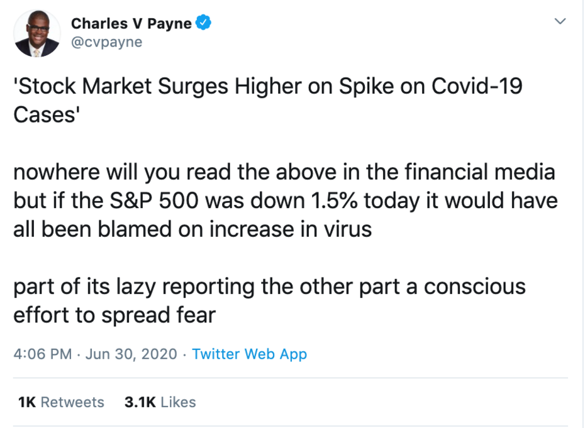View the 1K retweet count number
This screenshot has height=428, width=585.
(27, 402)
